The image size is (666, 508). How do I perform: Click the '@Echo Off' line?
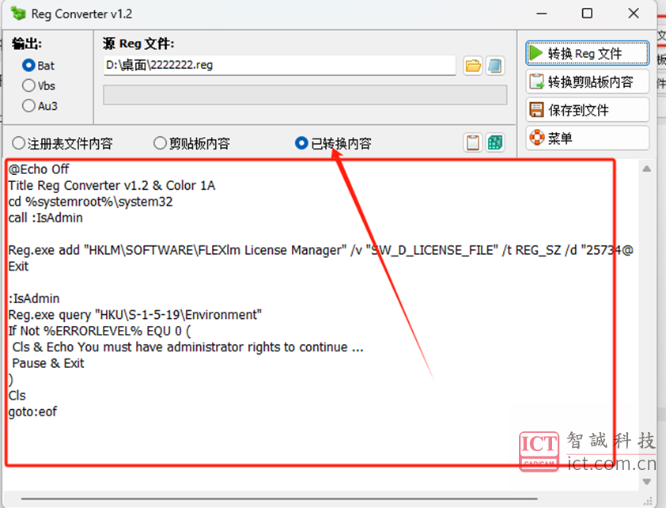[39, 169]
